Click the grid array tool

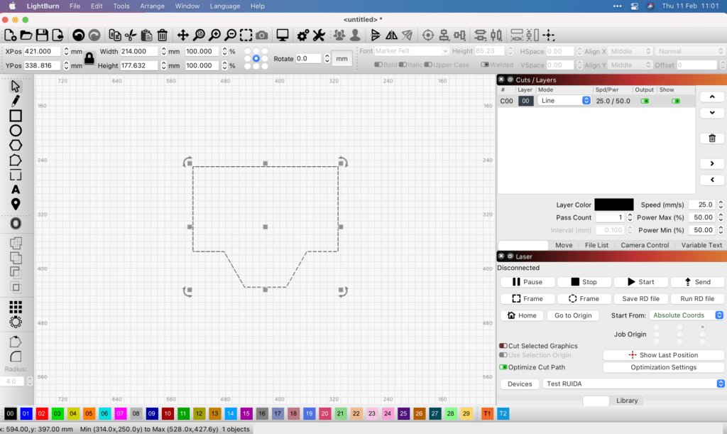(x=16, y=307)
